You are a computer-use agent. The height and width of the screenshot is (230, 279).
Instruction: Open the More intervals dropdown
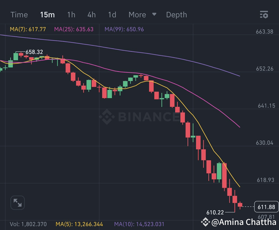137,14
